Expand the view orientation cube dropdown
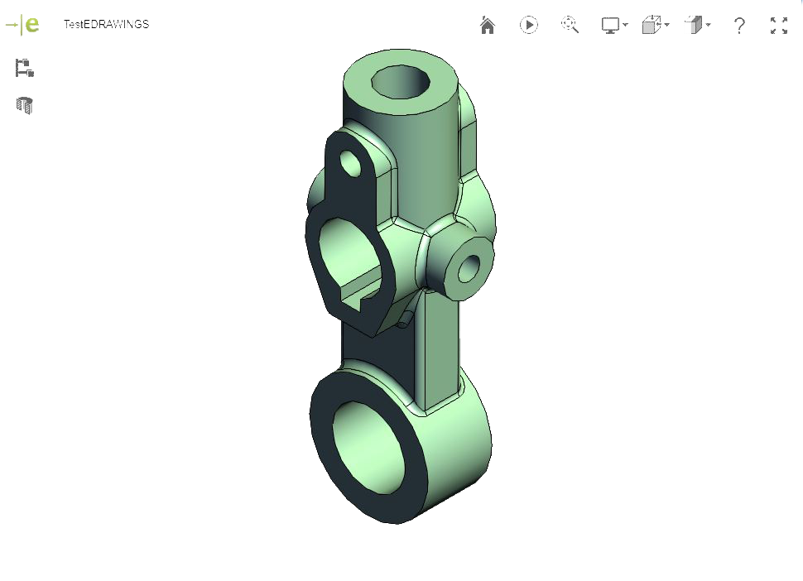Image resolution: width=803 pixels, height=581 pixels. pos(655,26)
